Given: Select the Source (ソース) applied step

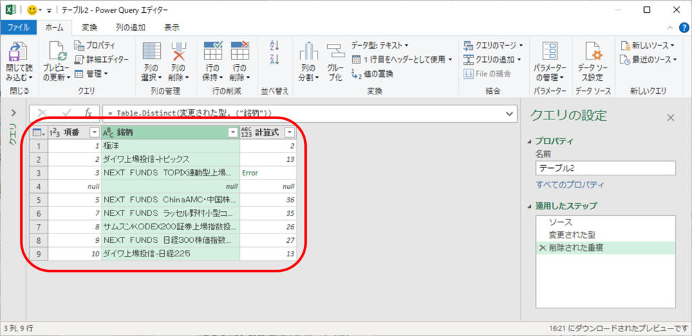Looking at the screenshot, I should click(605, 222).
